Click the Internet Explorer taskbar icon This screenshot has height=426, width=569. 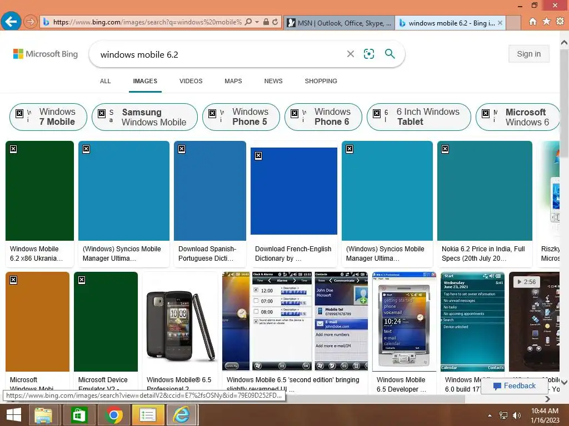pyautogui.click(x=182, y=415)
